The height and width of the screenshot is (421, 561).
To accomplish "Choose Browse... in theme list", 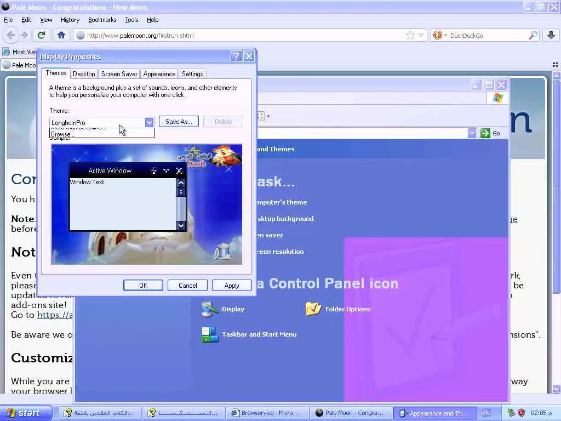I will click(101, 134).
